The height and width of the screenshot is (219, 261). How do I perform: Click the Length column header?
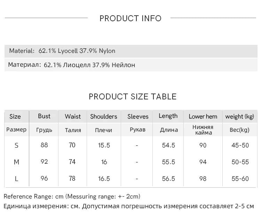[x=168, y=116]
